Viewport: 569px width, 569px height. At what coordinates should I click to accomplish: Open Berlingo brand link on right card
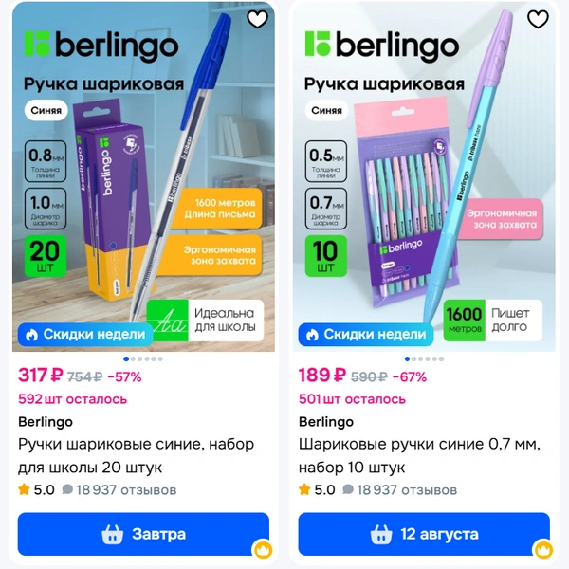pyautogui.click(x=326, y=422)
